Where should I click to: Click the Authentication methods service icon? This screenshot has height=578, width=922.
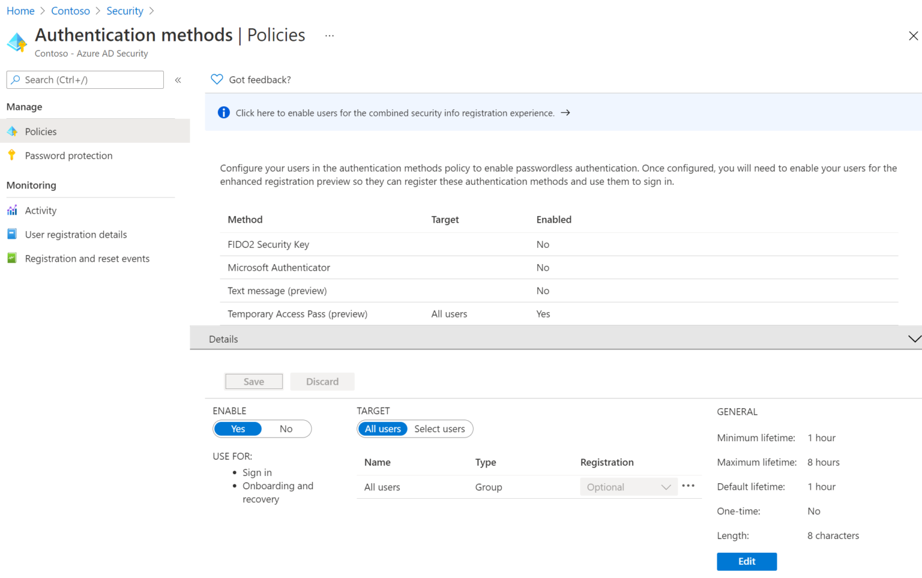pos(16,41)
